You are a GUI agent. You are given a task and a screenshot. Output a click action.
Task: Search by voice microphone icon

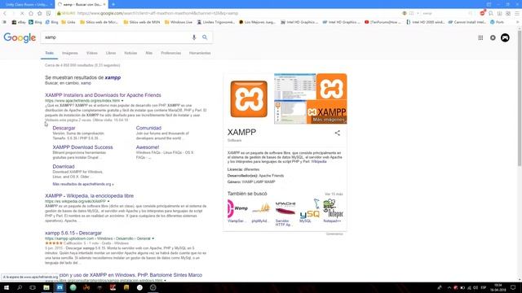pos(194,37)
